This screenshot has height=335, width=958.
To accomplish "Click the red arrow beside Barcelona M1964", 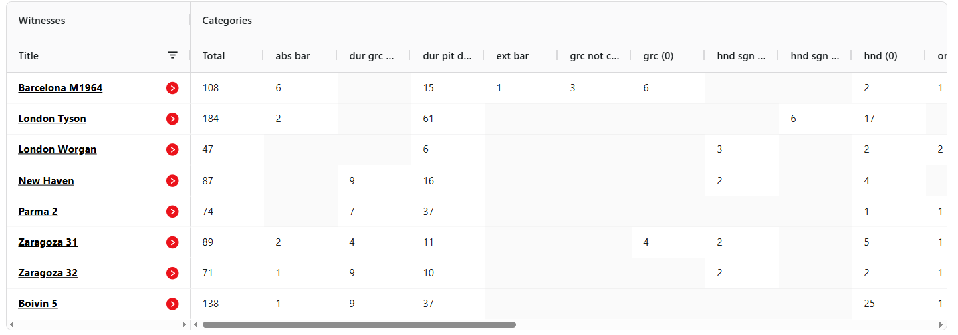I will pyautogui.click(x=172, y=88).
